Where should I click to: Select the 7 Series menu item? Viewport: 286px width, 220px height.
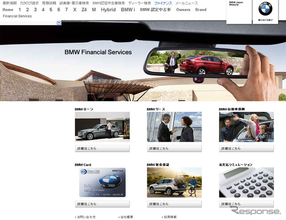[67, 10]
